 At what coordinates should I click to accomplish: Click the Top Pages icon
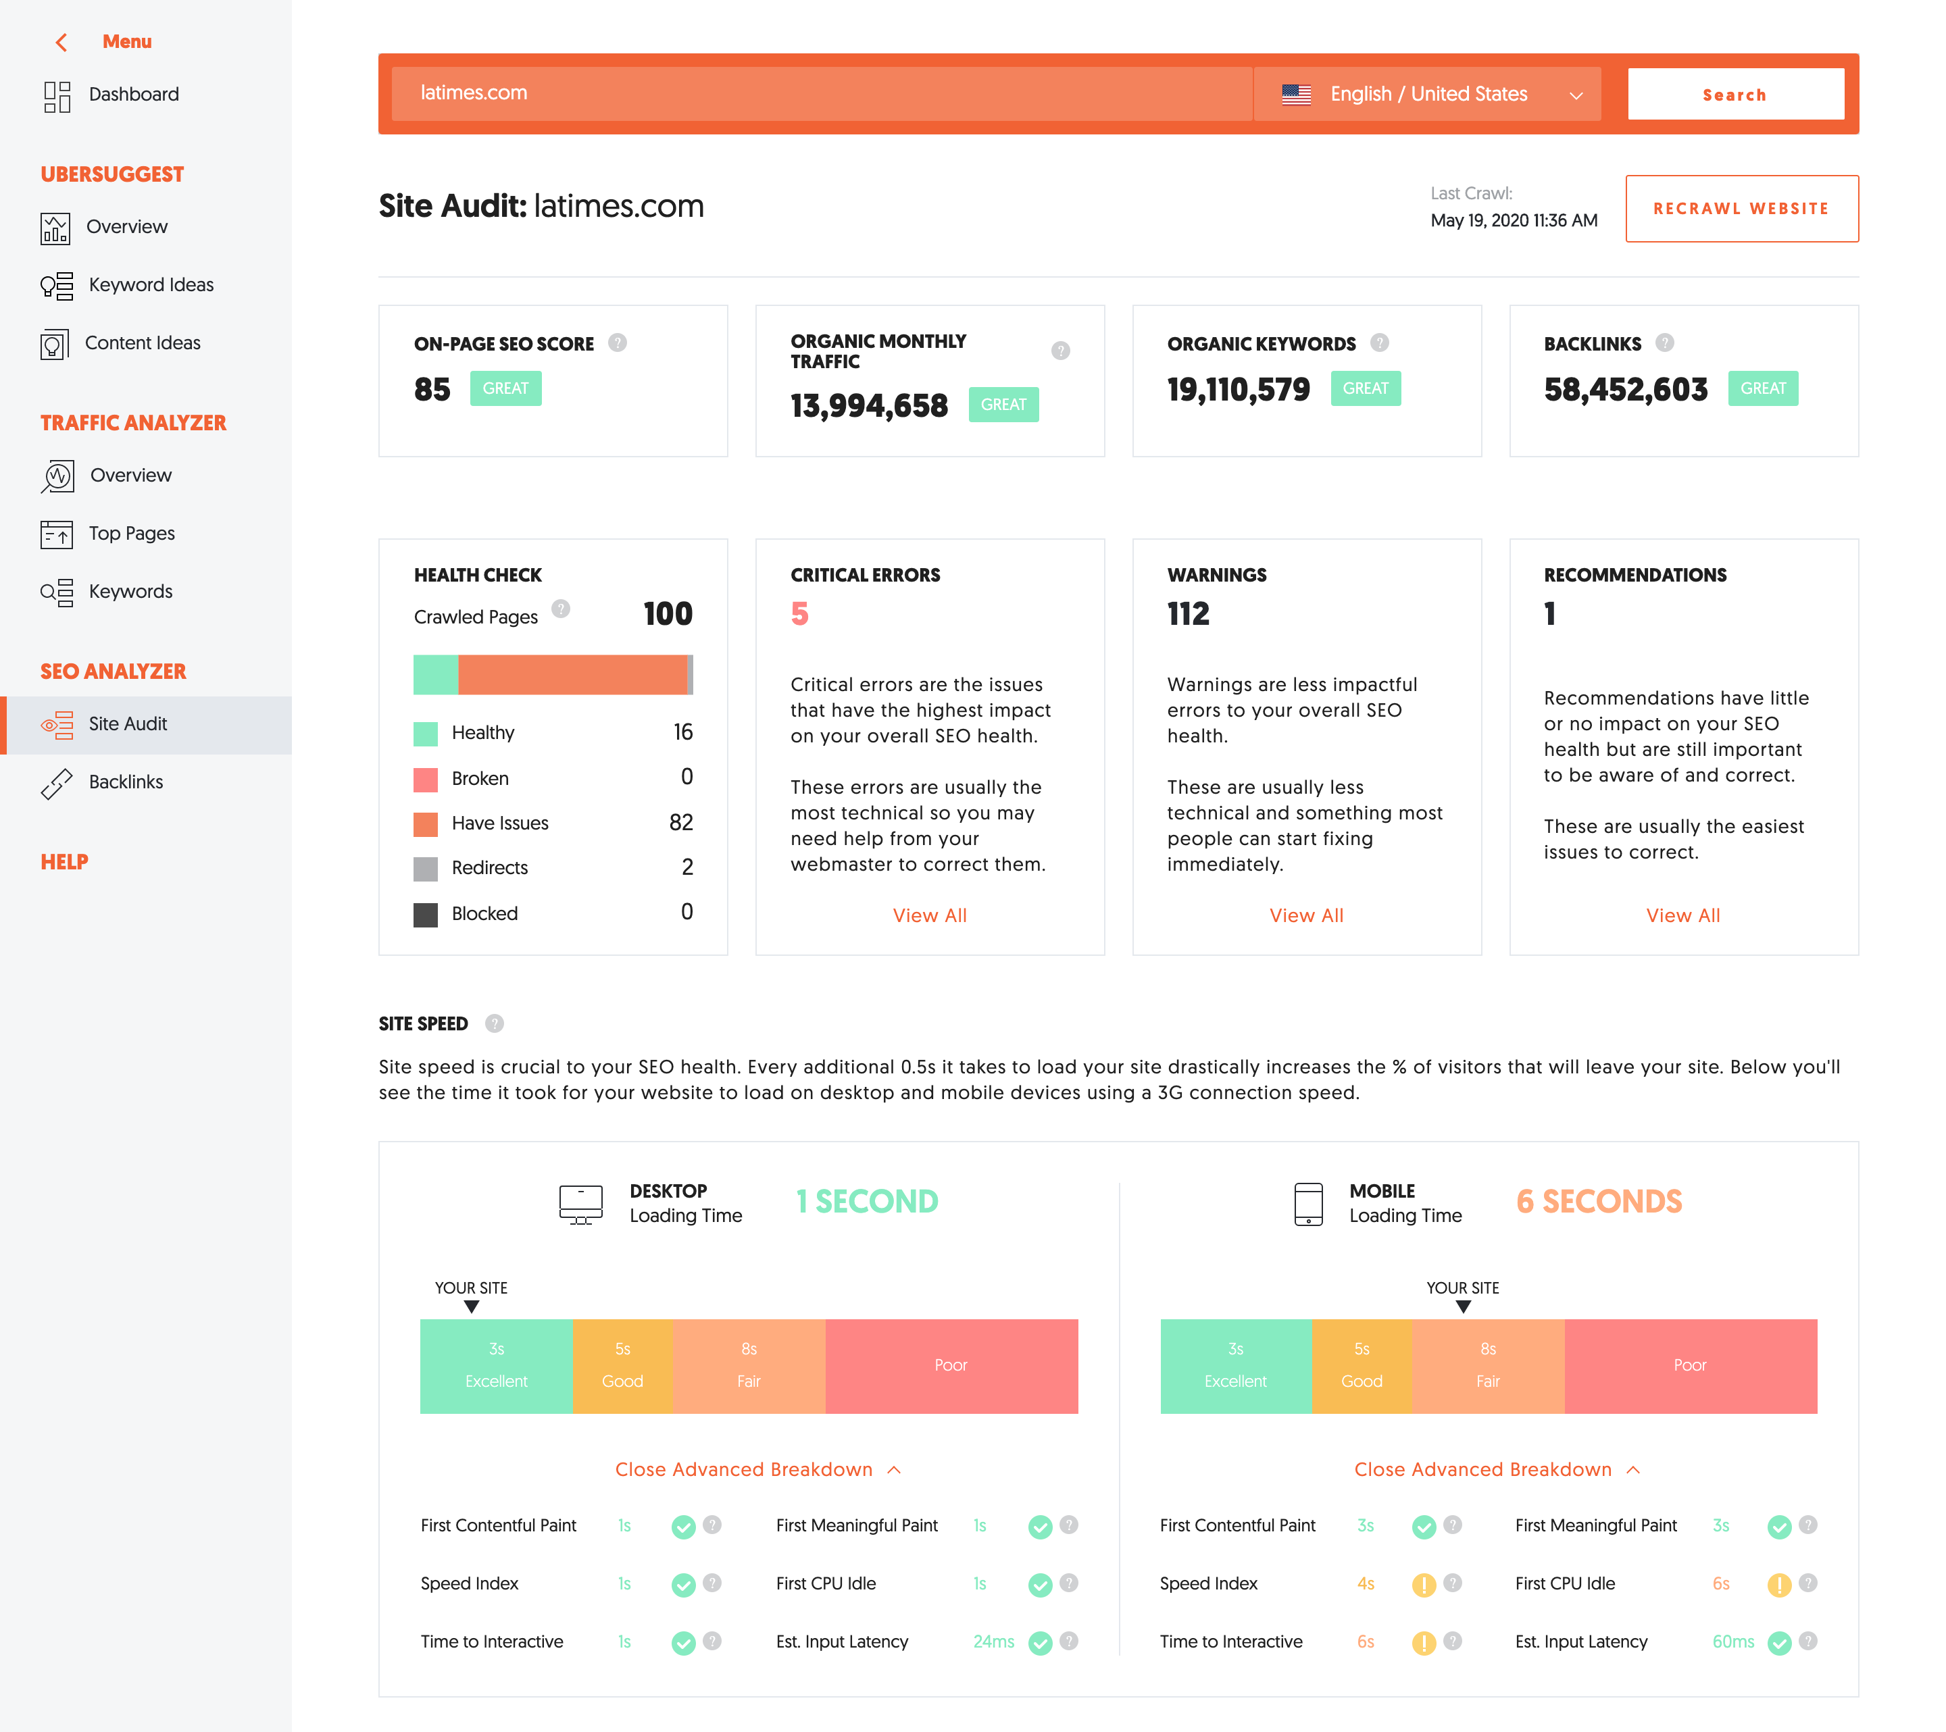tap(56, 533)
